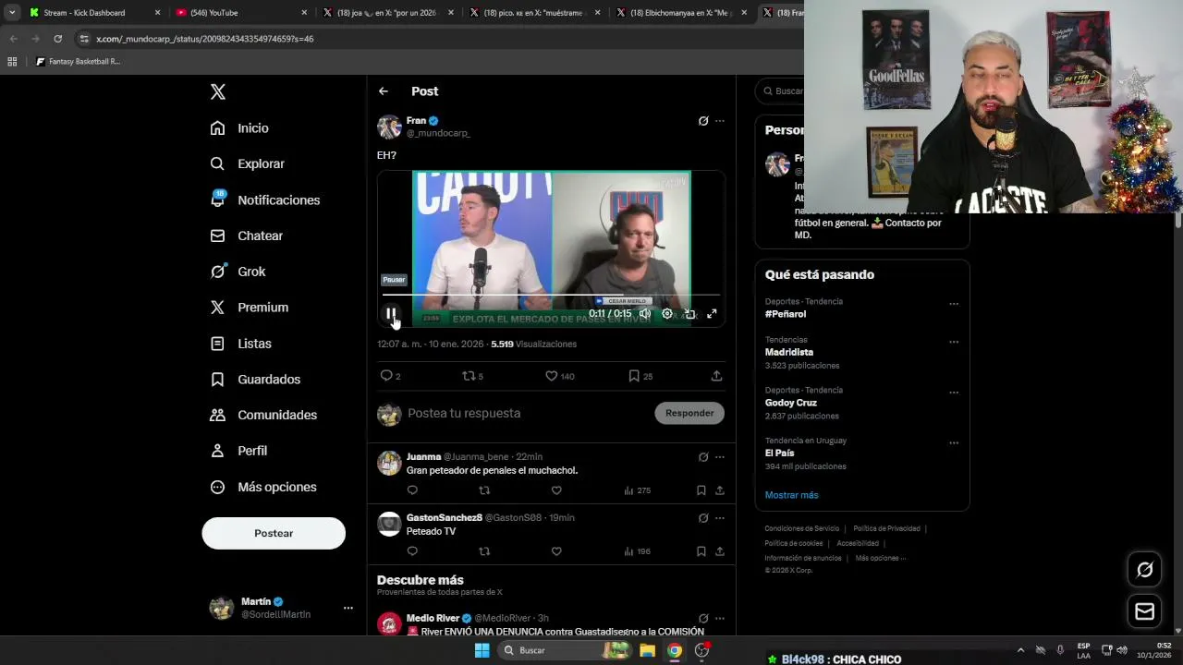This screenshot has height=665, width=1183.
Task: Open Chatear in the sidebar
Action: pyautogui.click(x=246, y=236)
